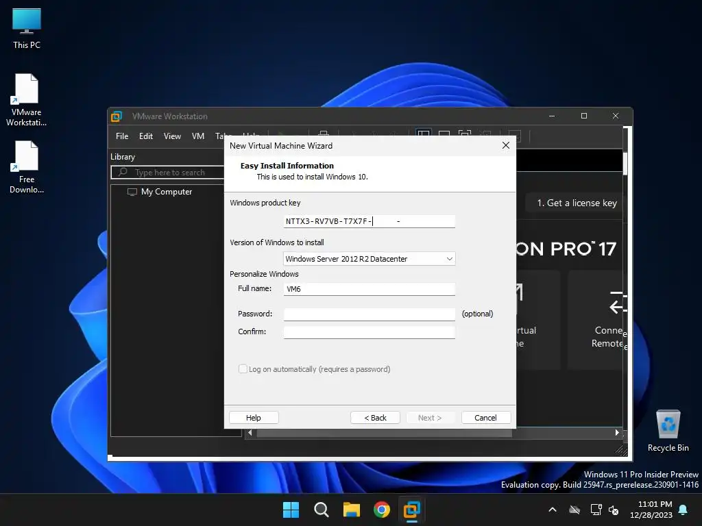Close the New Virtual Machine Wizard dialog
Image resolution: width=702 pixels, height=526 pixels.
tap(506, 145)
